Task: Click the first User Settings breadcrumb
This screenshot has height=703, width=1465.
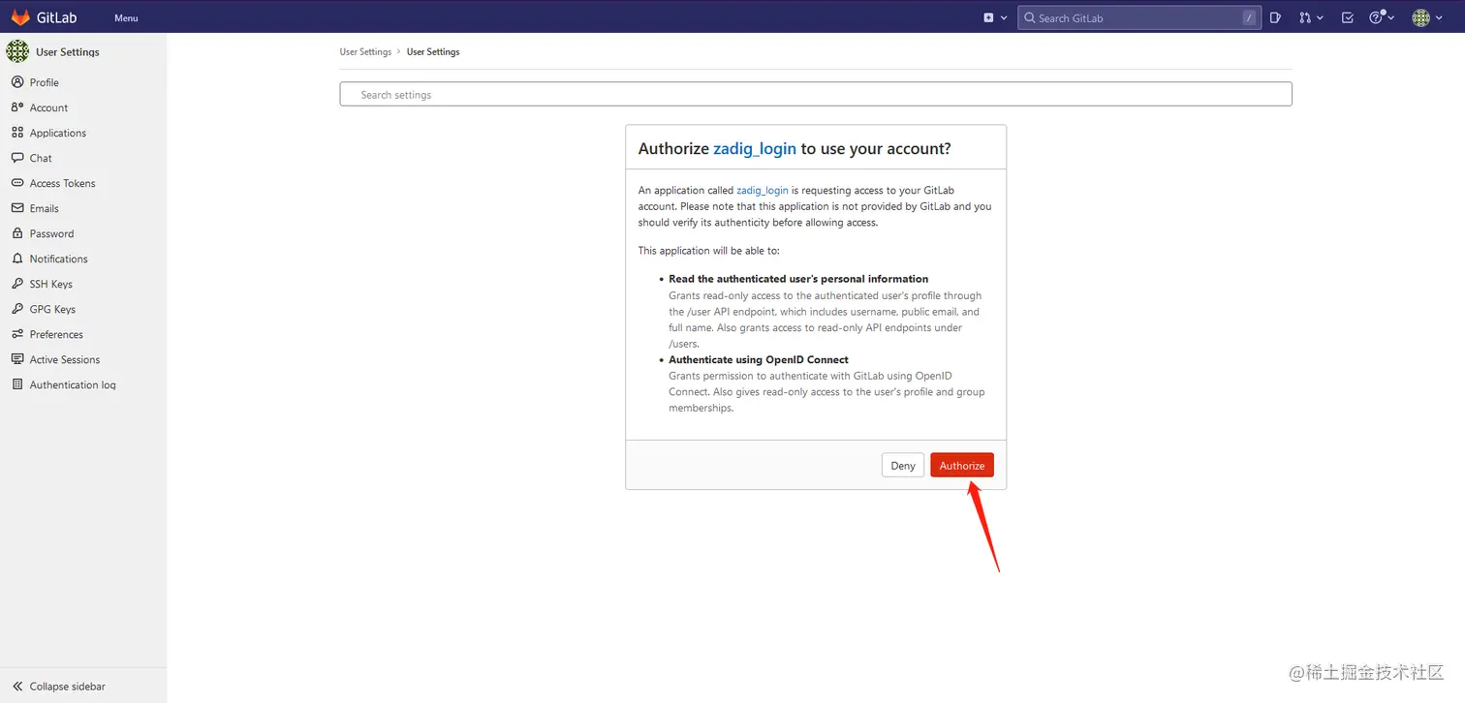Action: 365,52
